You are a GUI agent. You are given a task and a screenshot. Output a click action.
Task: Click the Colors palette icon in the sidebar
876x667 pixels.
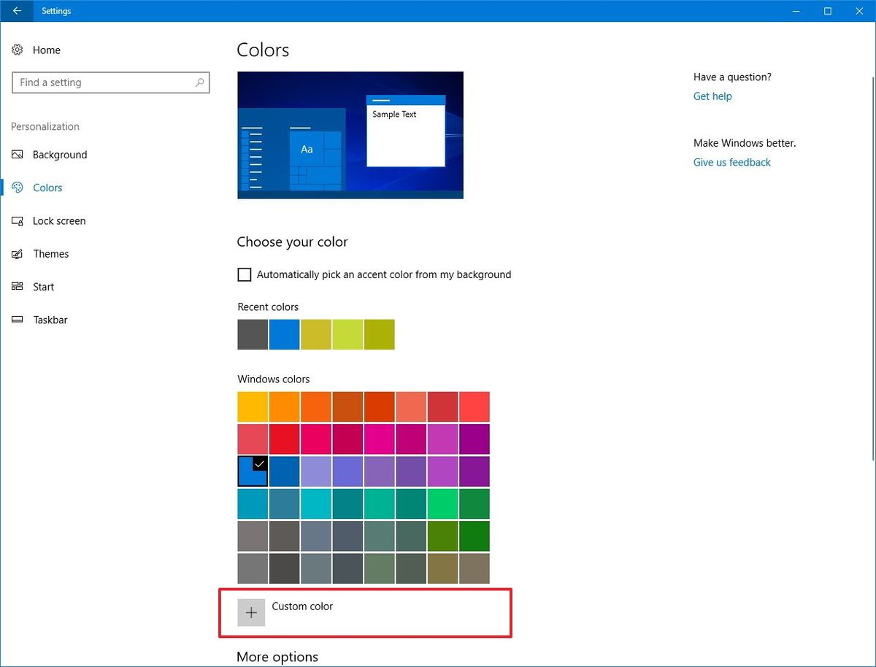point(18,188)
